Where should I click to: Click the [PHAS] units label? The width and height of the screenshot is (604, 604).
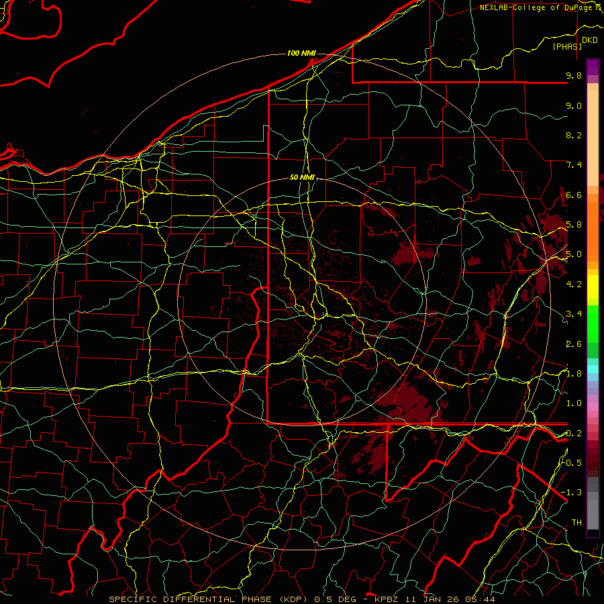pyautogui.click(x=567, y=46)
